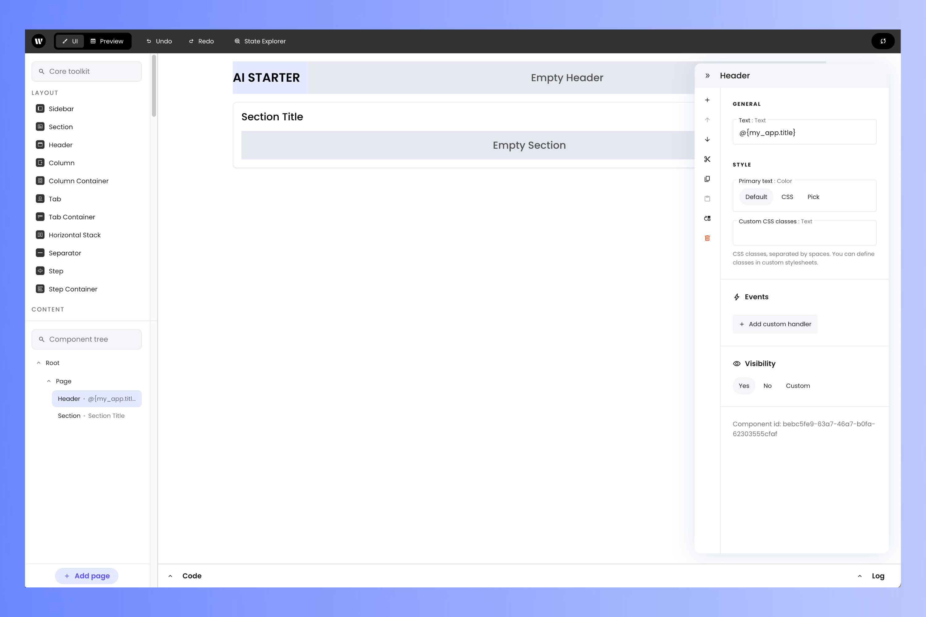
Task: Select Section Title on canvas
Action: tap(272, 117)
